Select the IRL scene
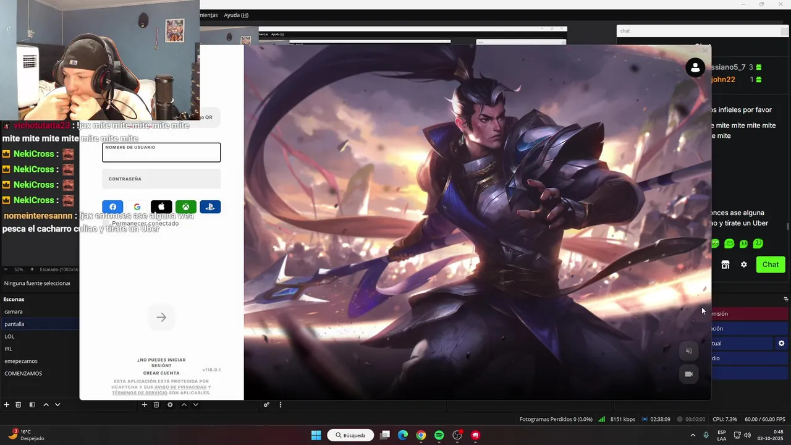Viewport: 791px width, 445px height. (x=40, y=349)
